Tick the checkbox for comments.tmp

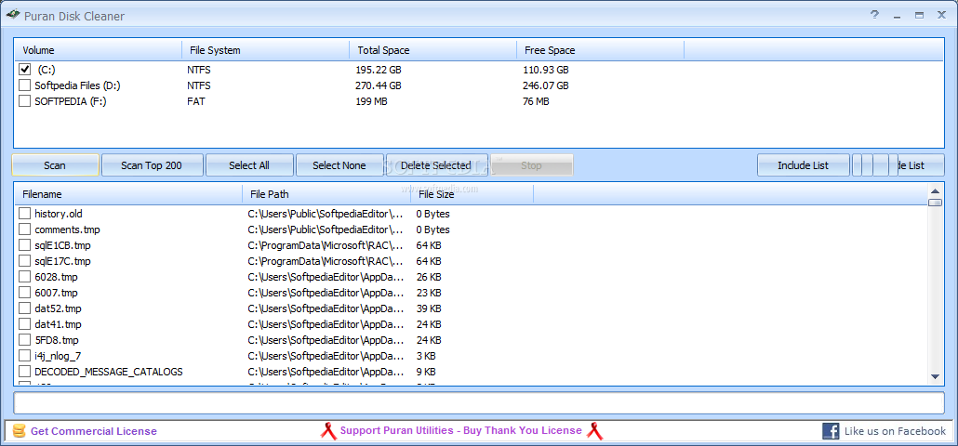pyautogui.click(x=24, y=230)
